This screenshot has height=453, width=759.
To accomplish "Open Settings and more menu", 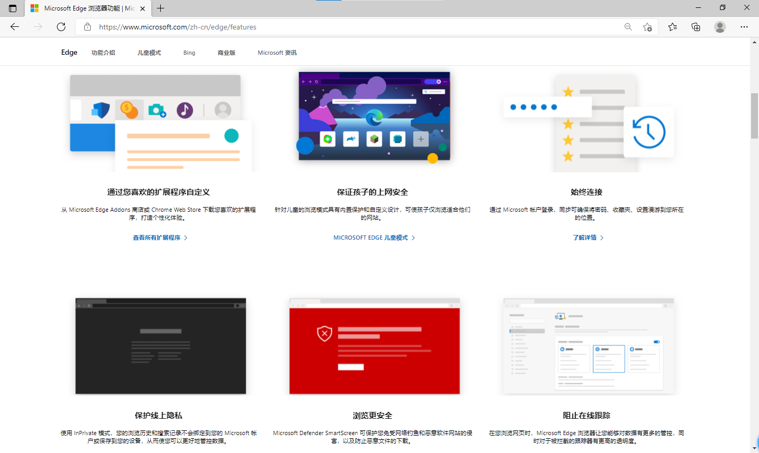I will click(x=744, y=27).
